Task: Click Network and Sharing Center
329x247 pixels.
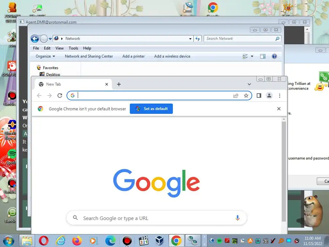Action: point(89,56)
